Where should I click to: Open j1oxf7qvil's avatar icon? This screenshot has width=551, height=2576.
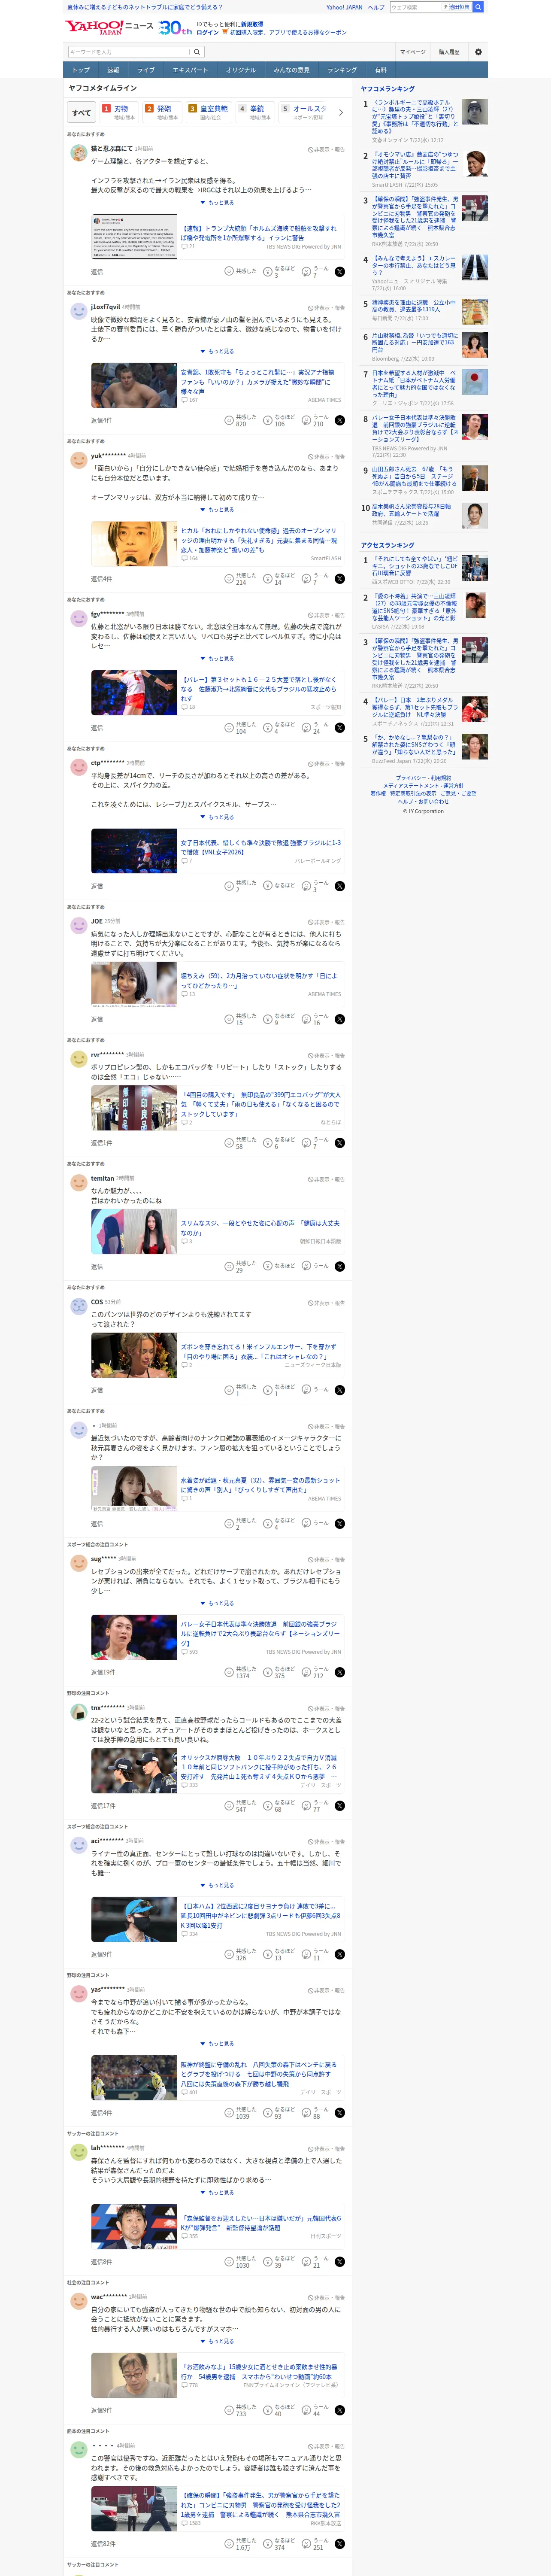click(78, 310)
